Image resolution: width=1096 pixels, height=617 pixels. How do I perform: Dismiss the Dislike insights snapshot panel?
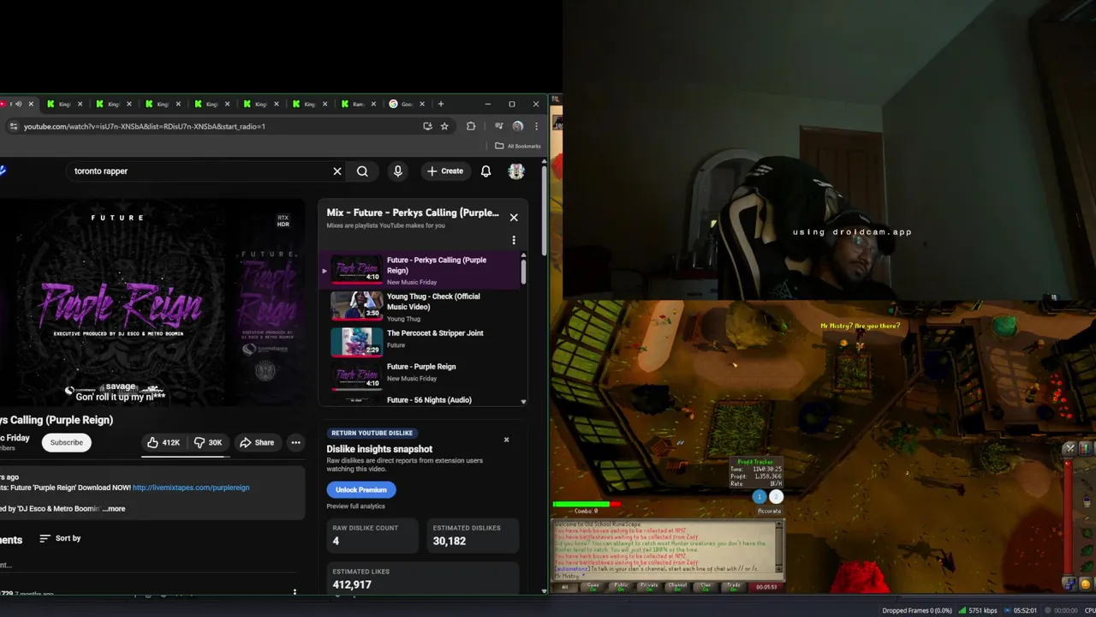506,440
